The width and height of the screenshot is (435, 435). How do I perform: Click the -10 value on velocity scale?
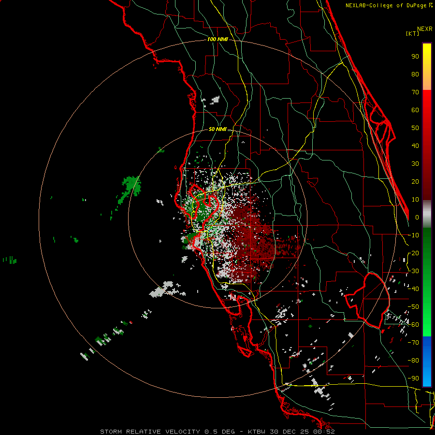413,235
